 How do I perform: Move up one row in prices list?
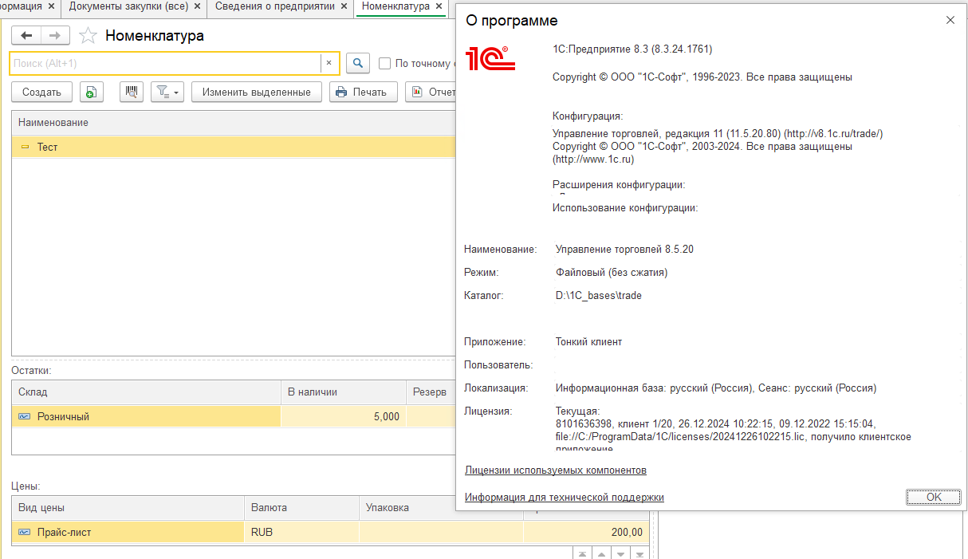[602, 553]
